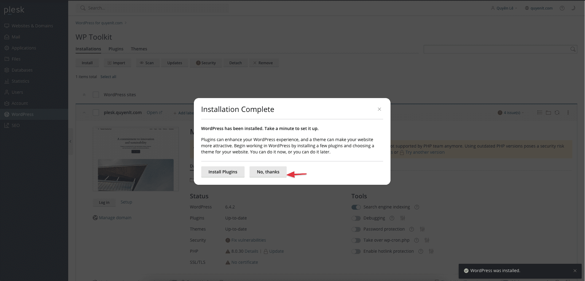The width and height of the screenshot is (585, 281).
Task: Open settings icon for Take over wp-cron.php
Action: (427, 240)
